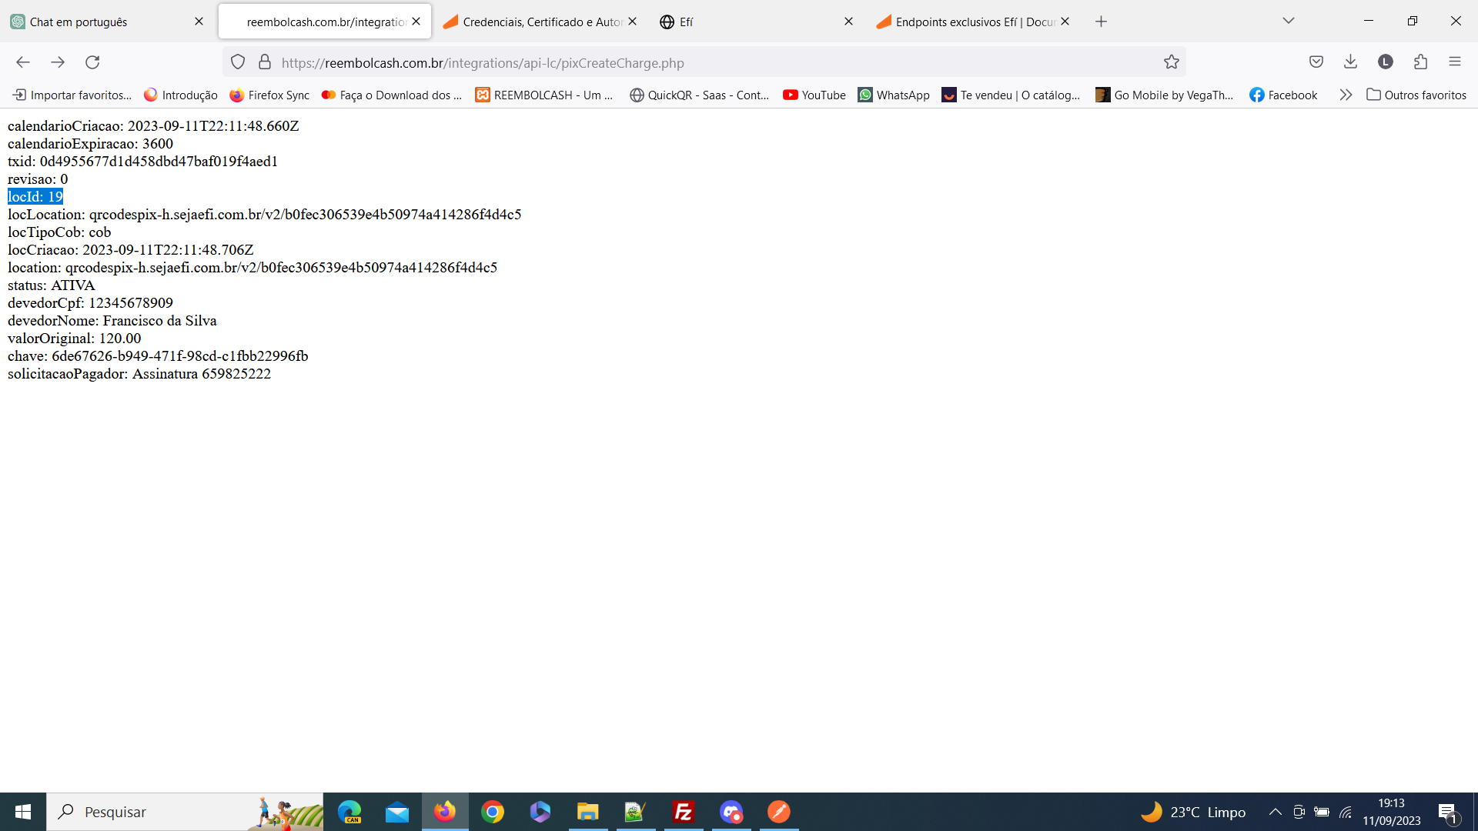Click the locId 19 highlighted text element
The height and width of the screenshot is (831, 1478).
coord(34,196)
